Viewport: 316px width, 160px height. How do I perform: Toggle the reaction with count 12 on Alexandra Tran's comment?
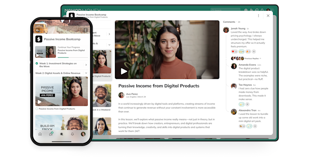(242, 126)
